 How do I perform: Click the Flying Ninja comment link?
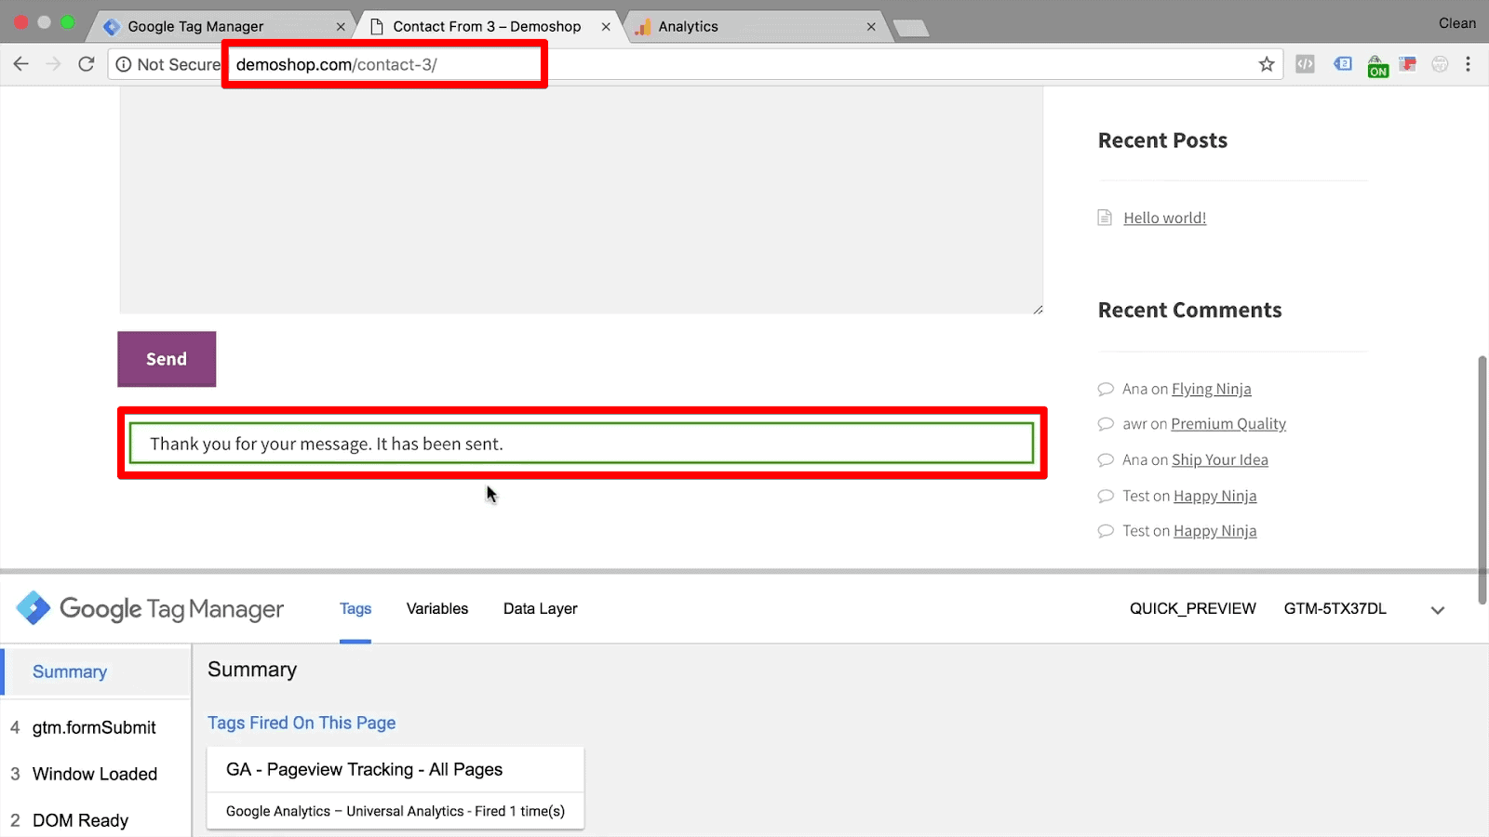click(1211, 389)
